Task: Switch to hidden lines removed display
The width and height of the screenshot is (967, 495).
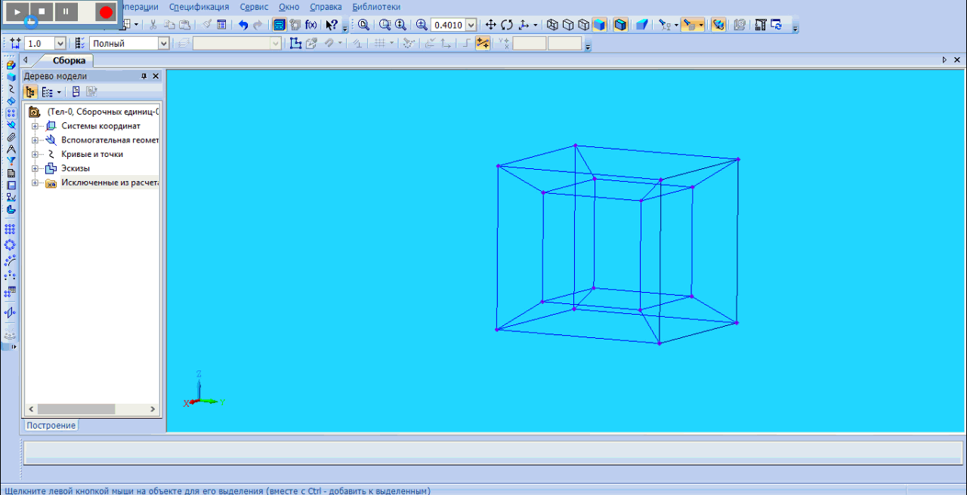Action: 568,25
